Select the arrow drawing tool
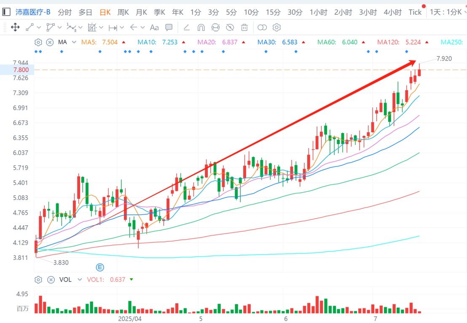Screen dimensions: 467x323 (134, 27)
